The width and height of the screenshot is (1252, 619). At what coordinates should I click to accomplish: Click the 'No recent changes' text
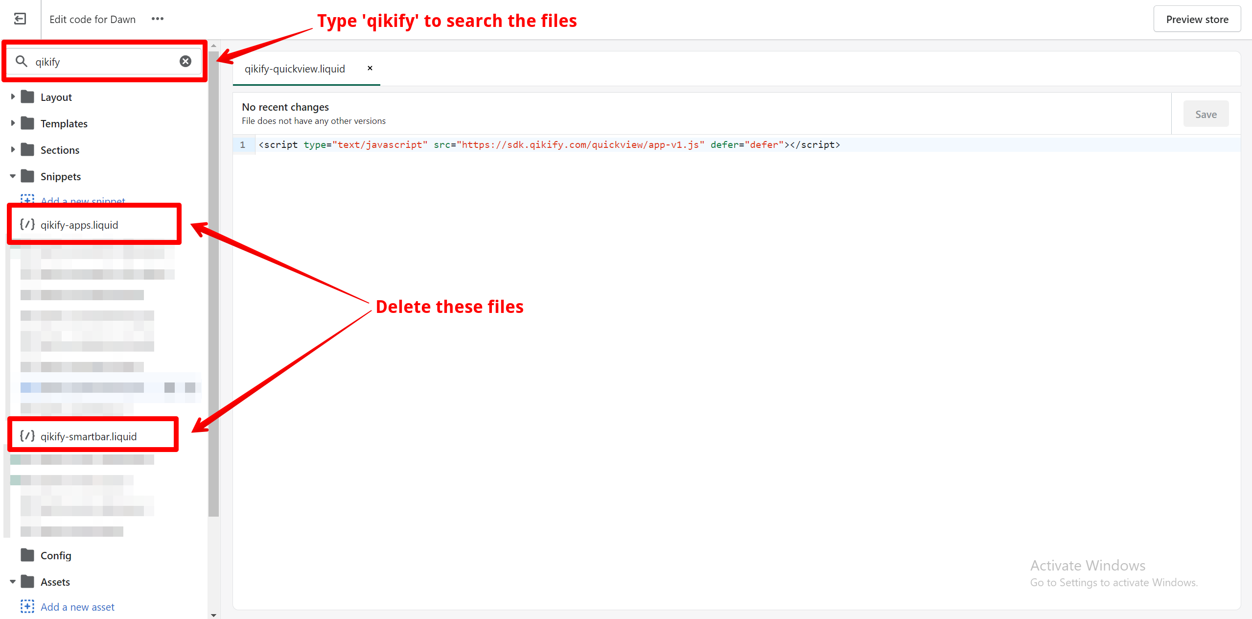pos(285,107)
